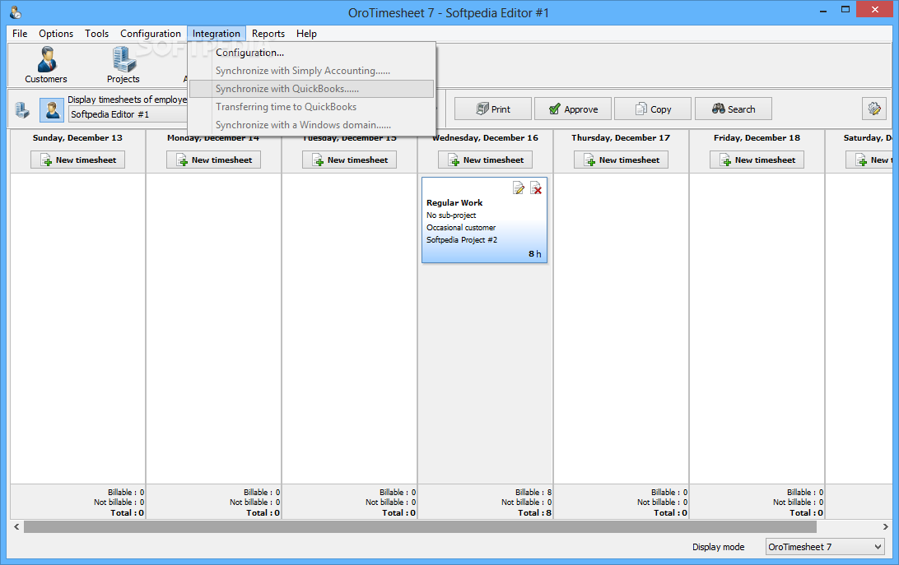Delete the Regular Work timesheet entry
This screenshot has width=899, height=565.
[x=536, y=188]
